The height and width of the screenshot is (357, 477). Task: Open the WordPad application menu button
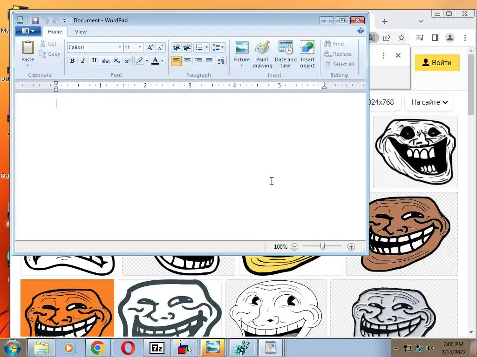click(28, 31)
